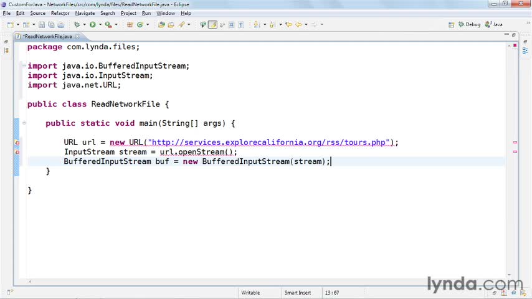Minimize the editor area
Image resolution: width=532 pixels, height=299 pixels.
coord(506,35)
